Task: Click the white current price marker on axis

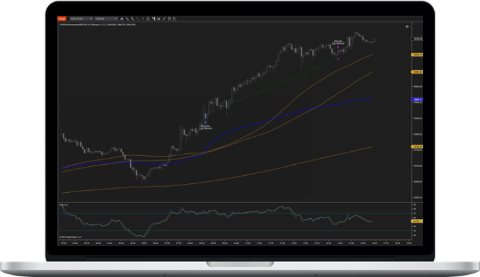Action: (x=416, y=39)
